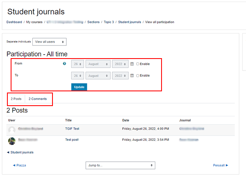Open the blurred user name in Test post! row

click(x=28, y=140)
